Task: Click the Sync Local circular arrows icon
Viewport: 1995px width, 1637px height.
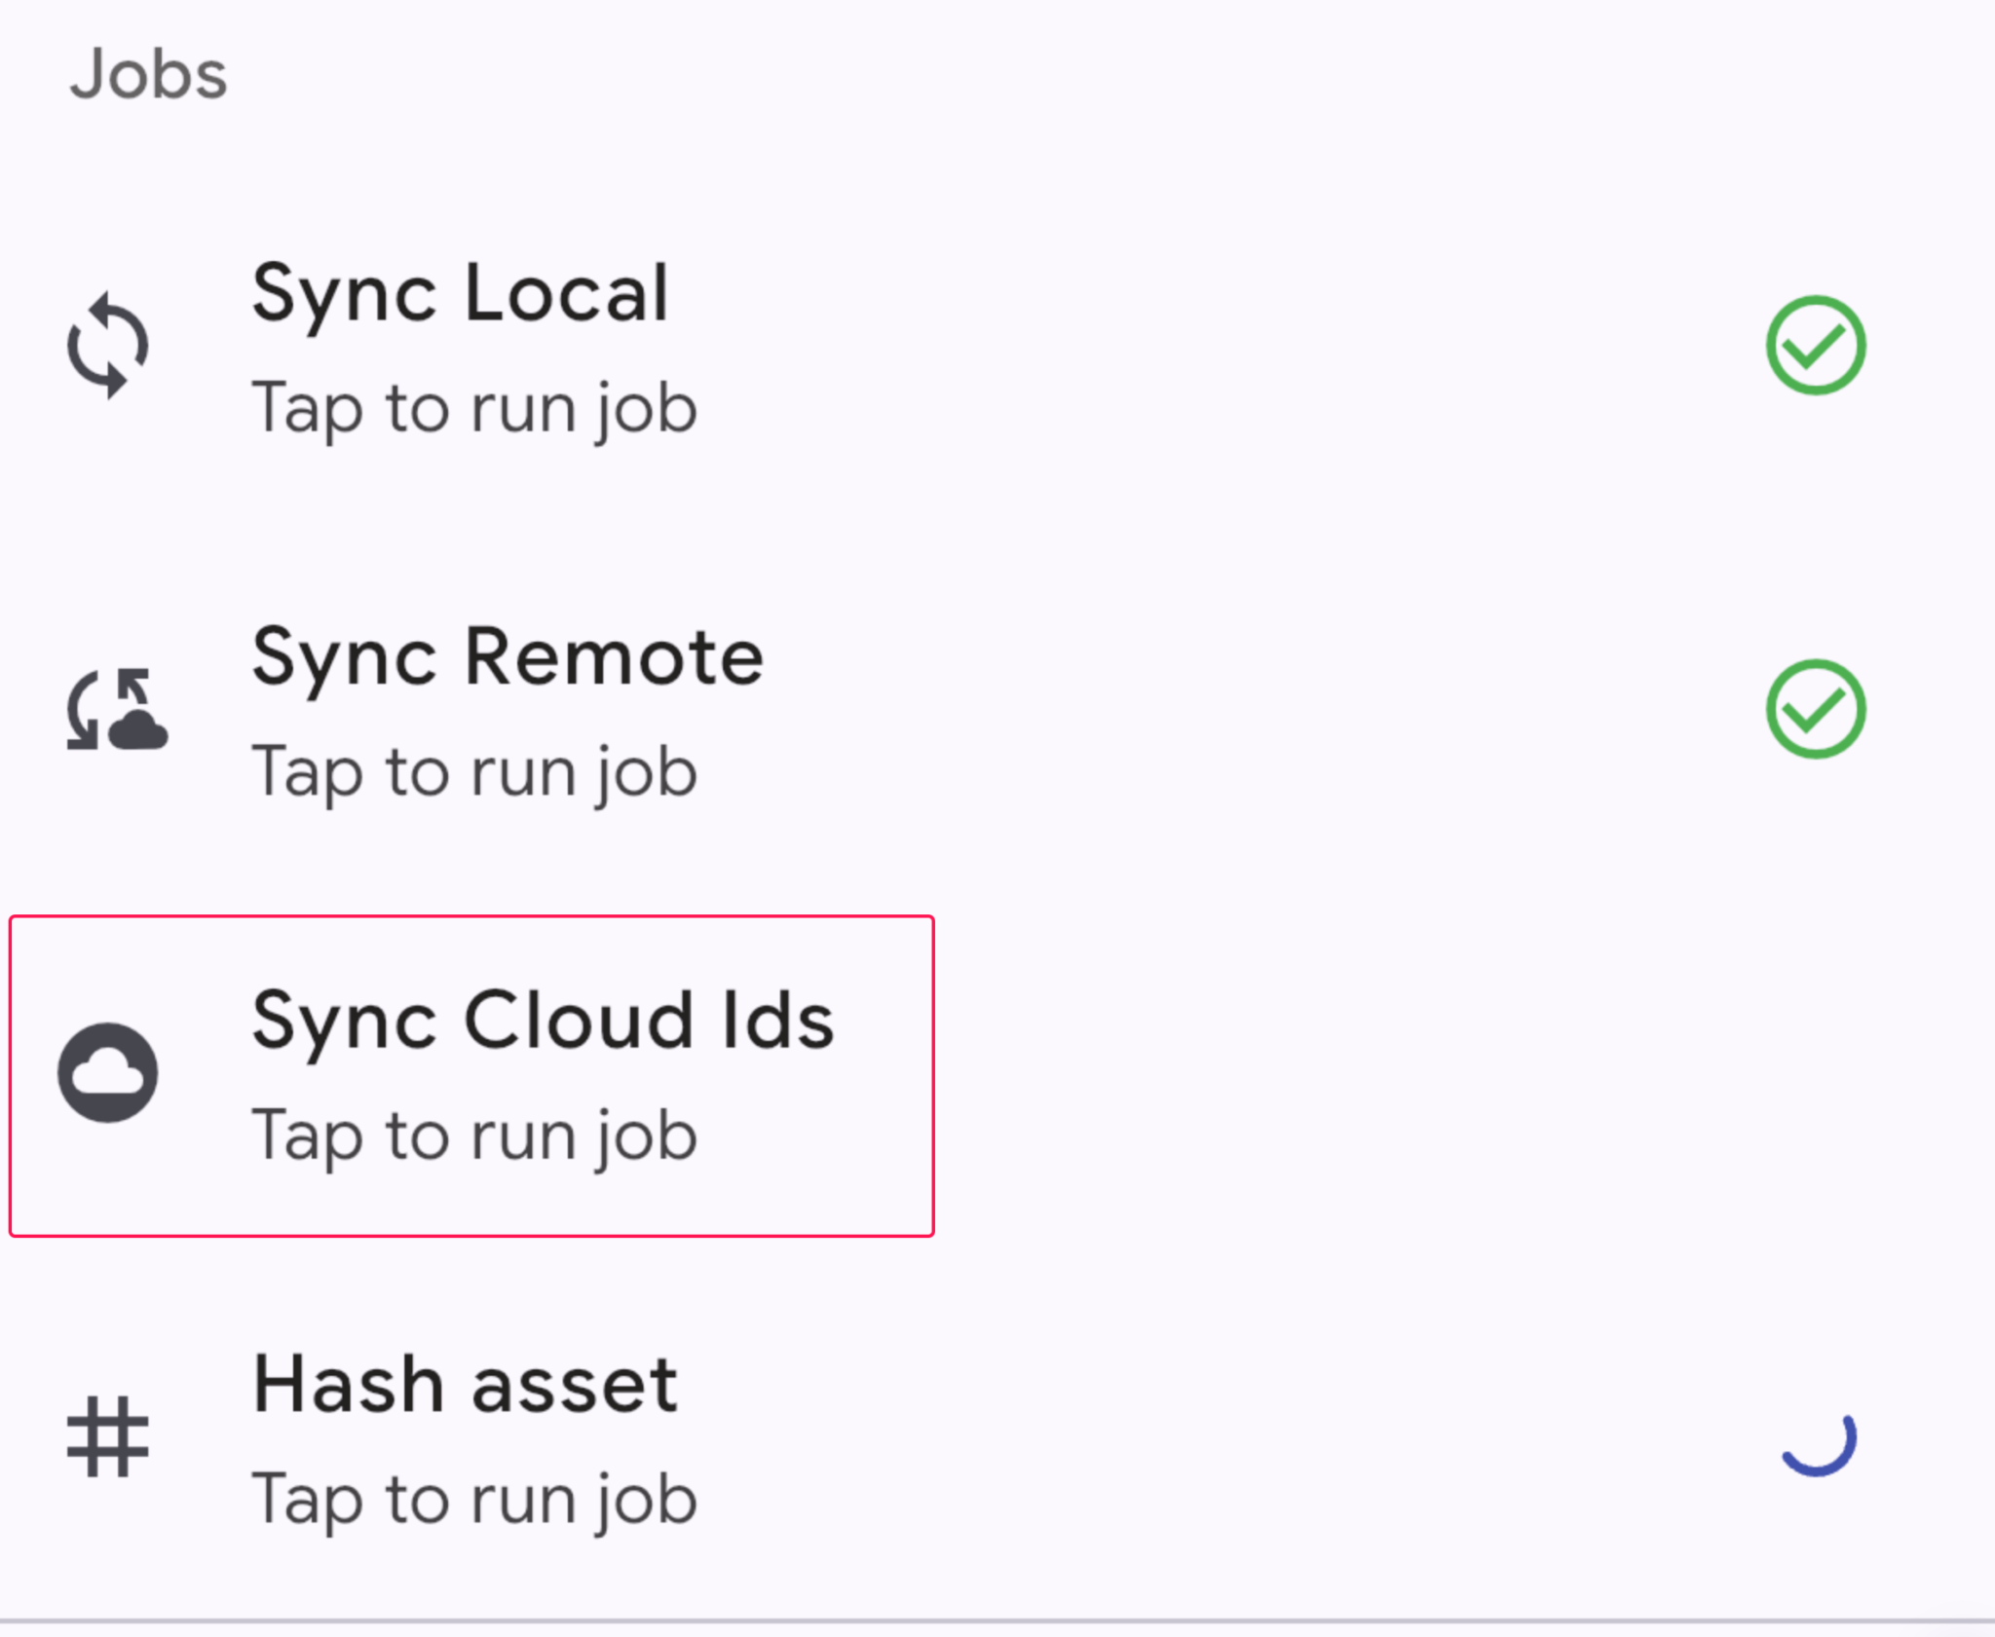Action: [x=108, y=346]
